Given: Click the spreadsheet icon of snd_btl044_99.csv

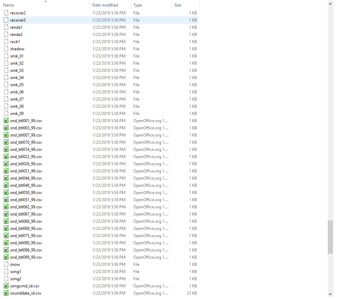Looking at the screenshot, I should pos(6,178).
